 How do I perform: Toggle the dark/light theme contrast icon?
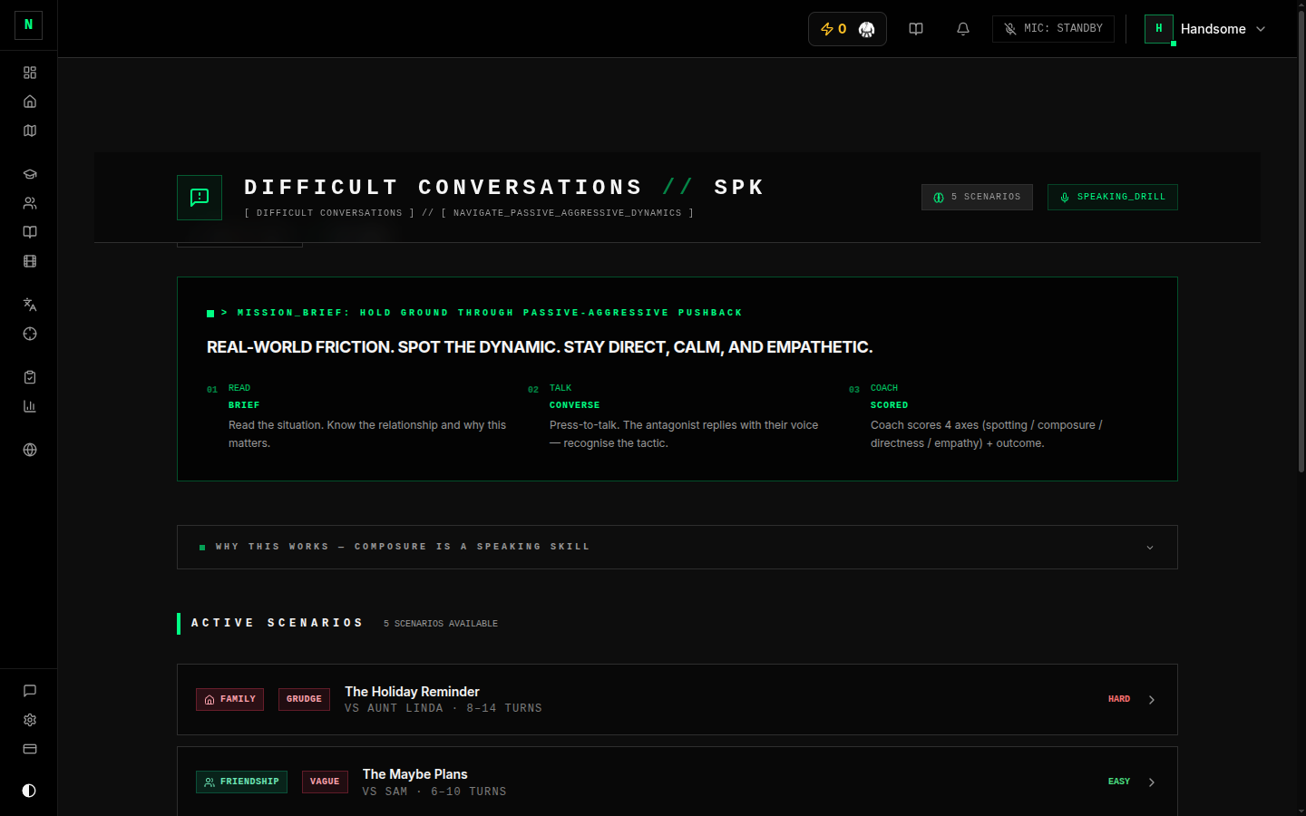pos(29,791)
